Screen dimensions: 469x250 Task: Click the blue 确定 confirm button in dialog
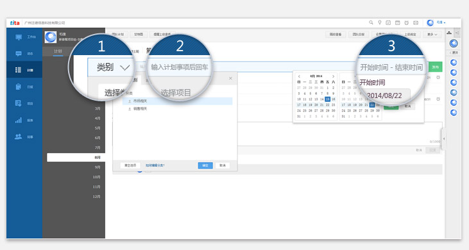click(x=205, y=165)
